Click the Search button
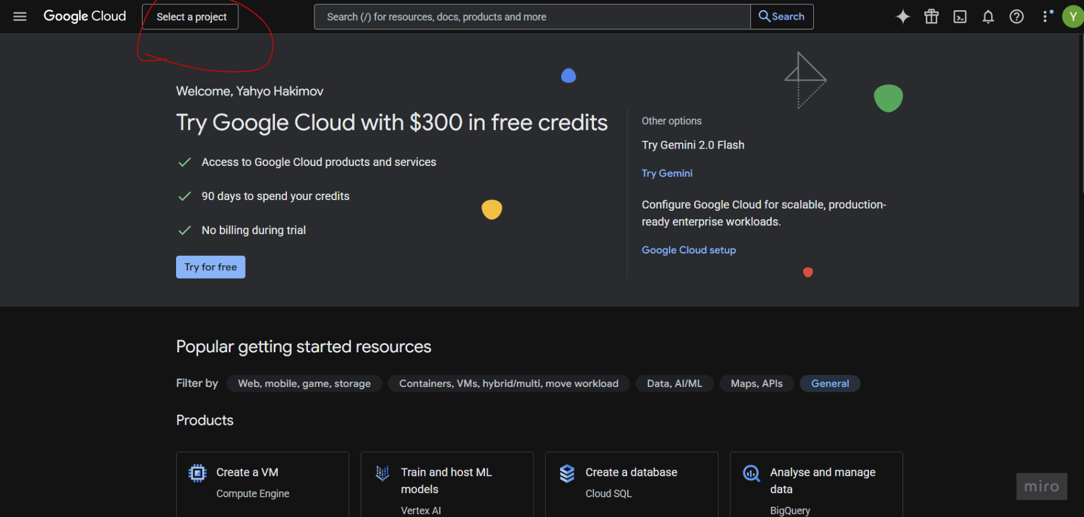This screenshot has width=1084, height=517. [782, 17]
